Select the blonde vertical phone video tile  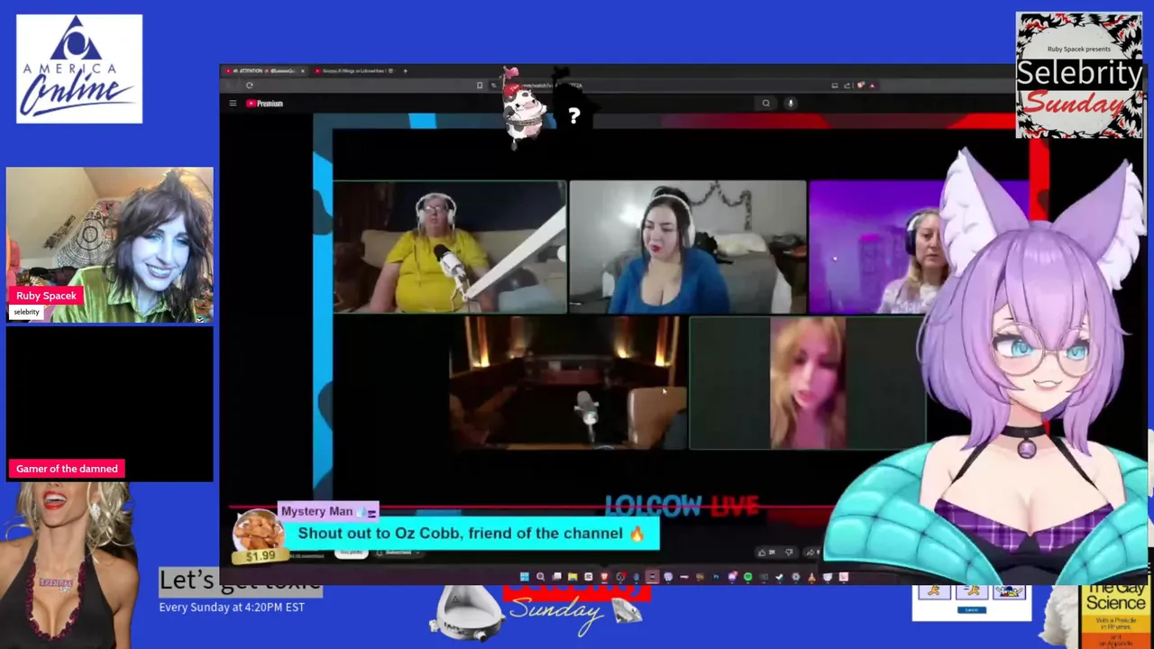point(808,382)
